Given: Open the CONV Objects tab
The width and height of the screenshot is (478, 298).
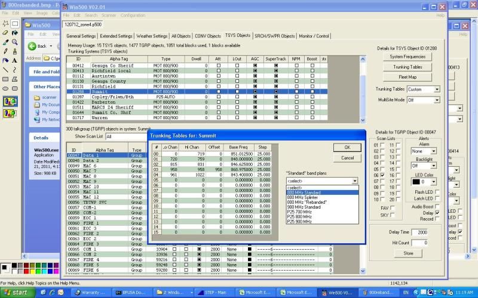Looking at the screenshot, I should [207, 36].
